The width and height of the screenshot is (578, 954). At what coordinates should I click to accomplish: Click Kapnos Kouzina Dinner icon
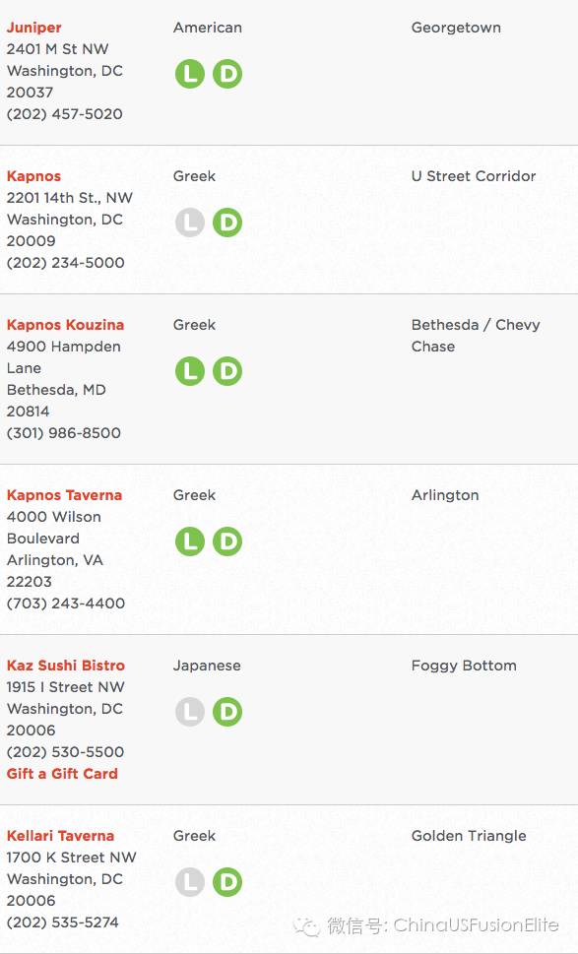[x=227, y=371]
